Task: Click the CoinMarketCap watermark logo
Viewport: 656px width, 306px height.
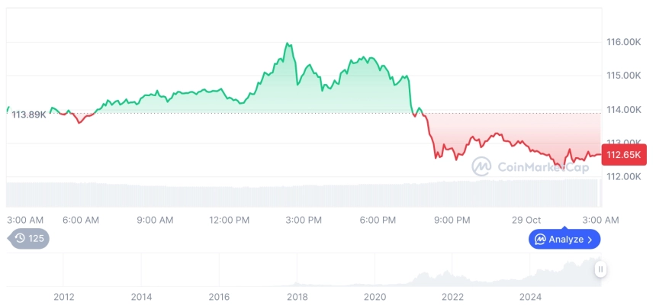Action: 481,166
